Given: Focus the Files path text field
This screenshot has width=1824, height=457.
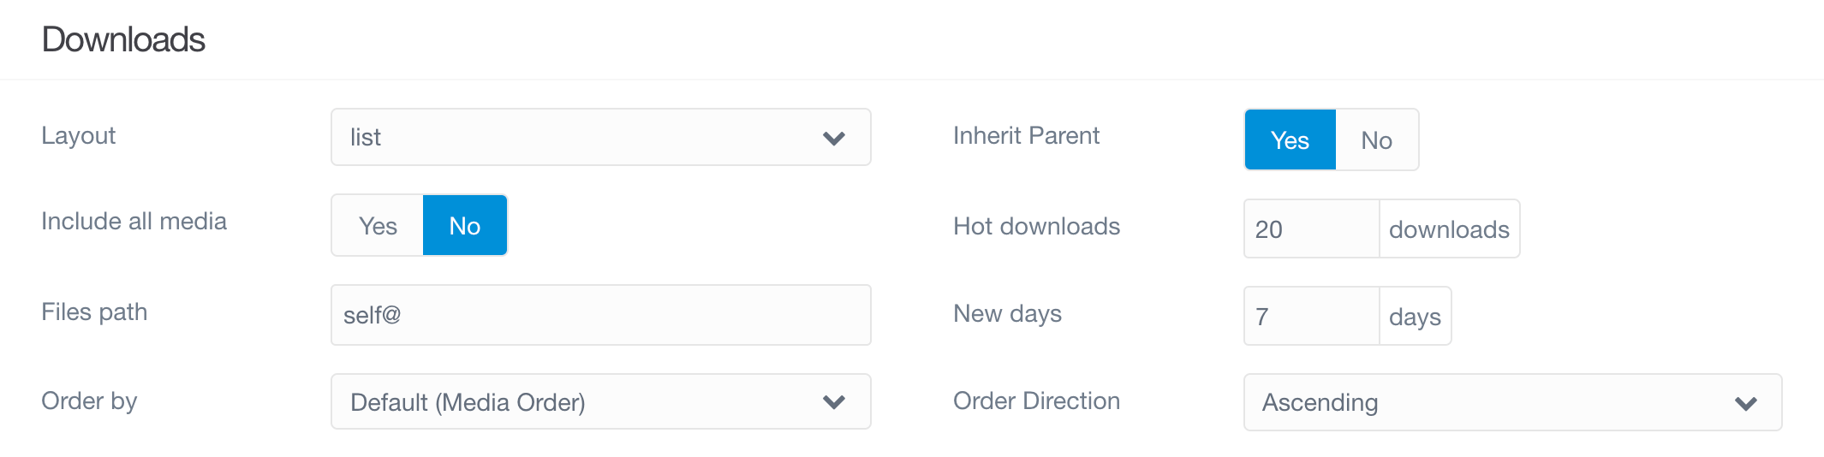Looking at the screenshot, I should [x=601, y=315].
